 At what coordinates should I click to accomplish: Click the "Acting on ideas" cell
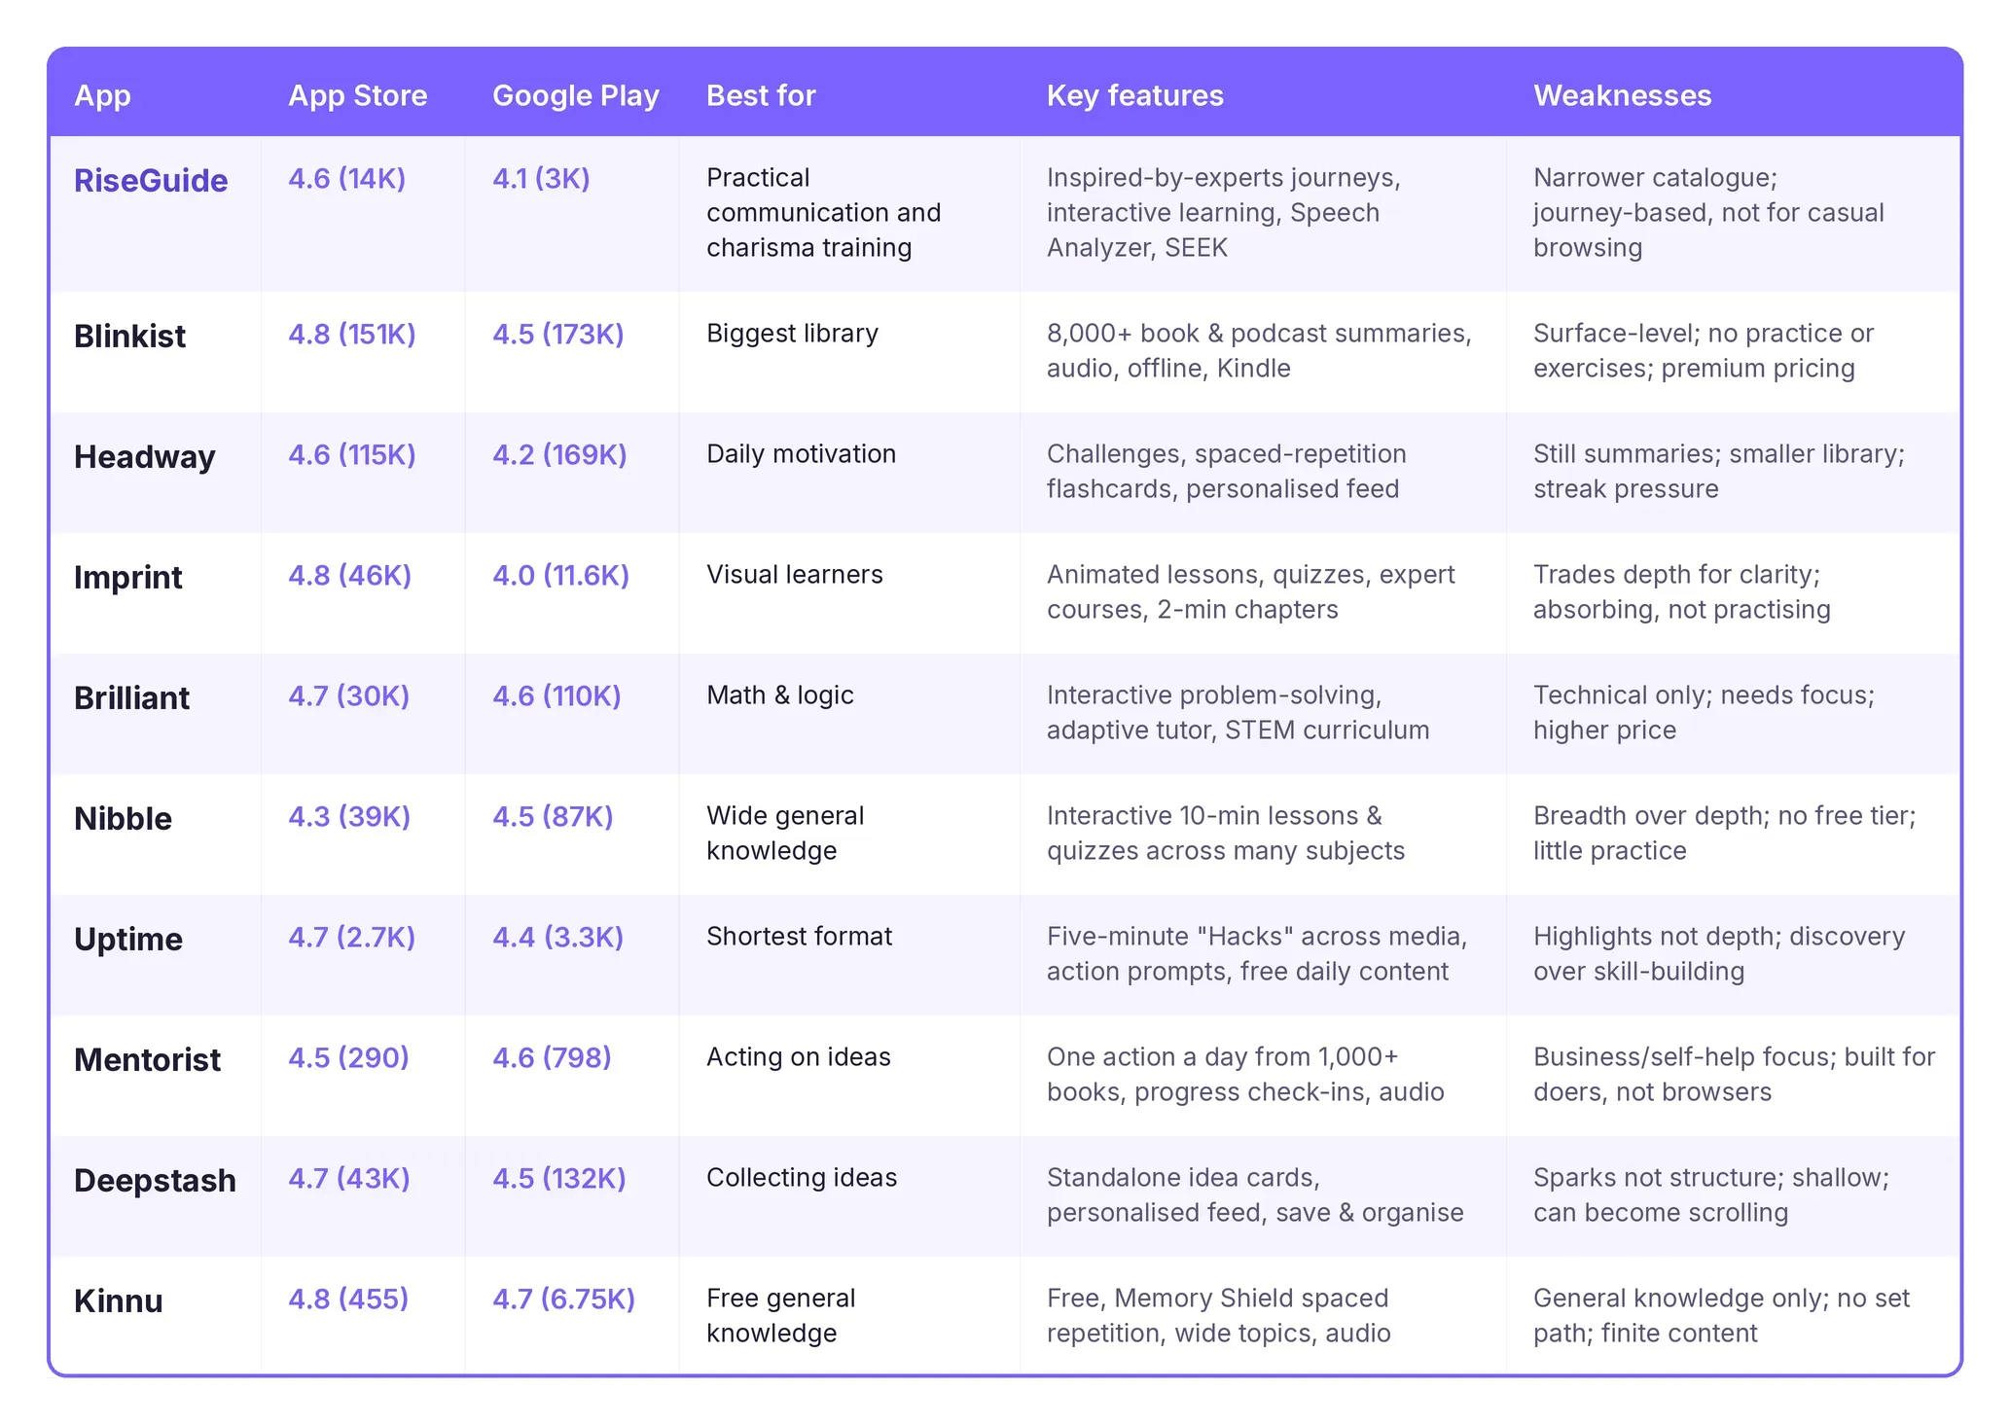[798, 1057]
